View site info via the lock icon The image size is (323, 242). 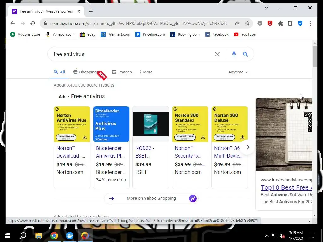(45, 23)
